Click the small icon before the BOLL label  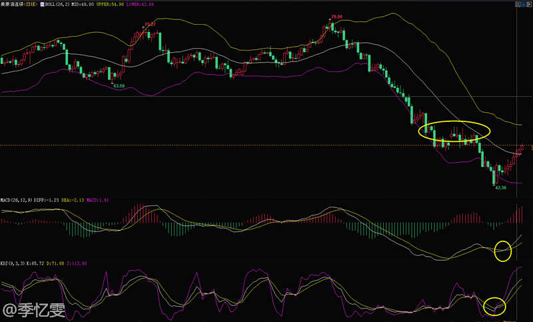pos(41,4)
